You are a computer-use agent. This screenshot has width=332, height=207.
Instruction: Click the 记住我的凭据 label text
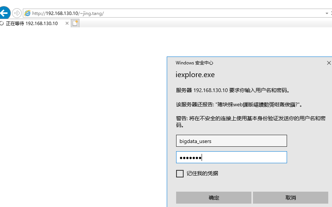202,173
